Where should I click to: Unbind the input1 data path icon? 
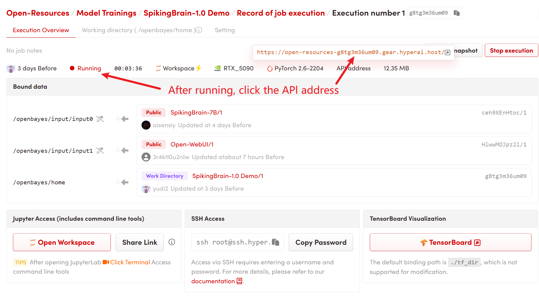pyautogui.click(x=100, y=151)
